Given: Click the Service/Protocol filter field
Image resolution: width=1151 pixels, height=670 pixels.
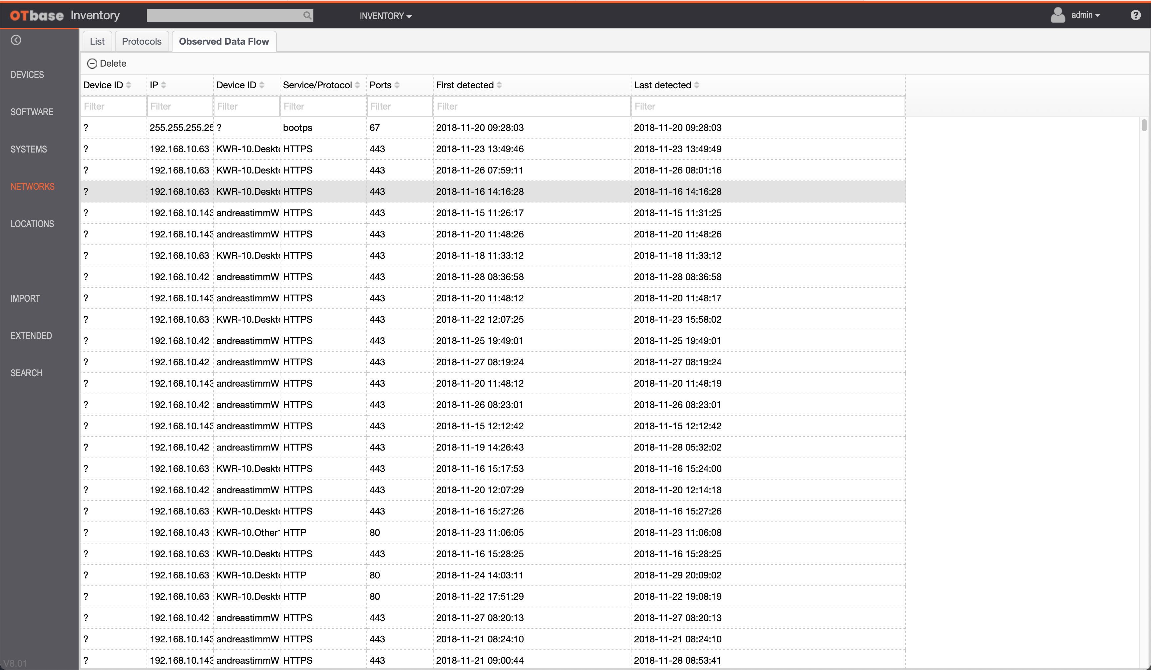Looking at the screenshot, I should tap(323, 107).
